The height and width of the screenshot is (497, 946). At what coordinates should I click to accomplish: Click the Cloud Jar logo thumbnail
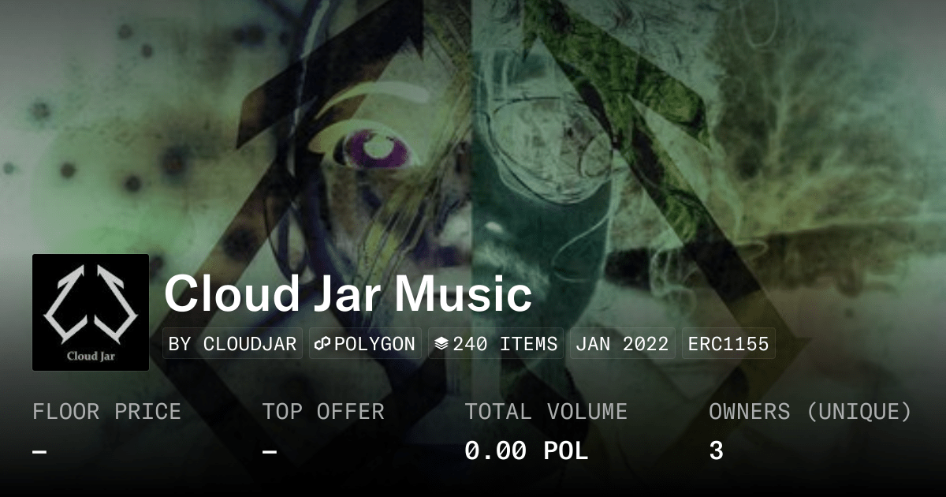click(x=91, y=312)
